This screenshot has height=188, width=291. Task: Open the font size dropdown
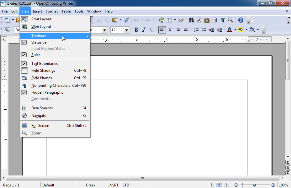point(127,30)
